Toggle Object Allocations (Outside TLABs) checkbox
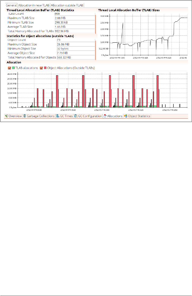The image size is (192, 296). (x=41, y=68)
